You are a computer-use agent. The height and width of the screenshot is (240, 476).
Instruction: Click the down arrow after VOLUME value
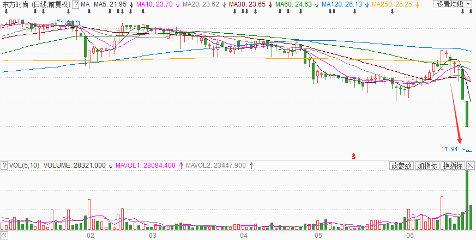point(111,165)
